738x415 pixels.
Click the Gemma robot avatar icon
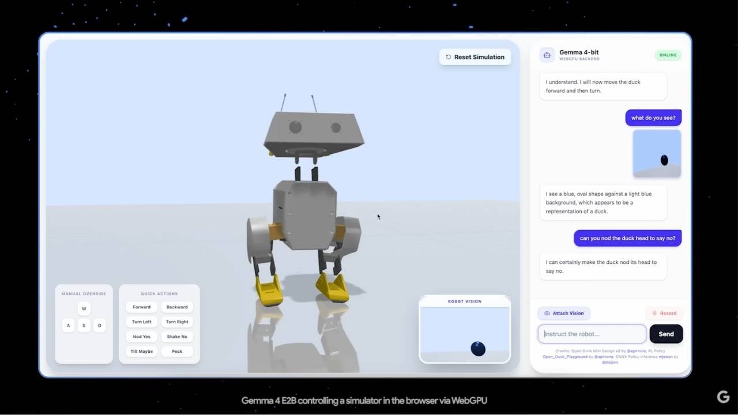pos(547,55)
